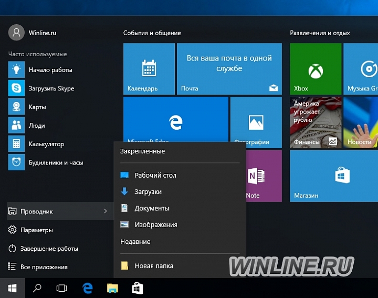
Task: Open the Xbox tile
Action: coord(316,69)
